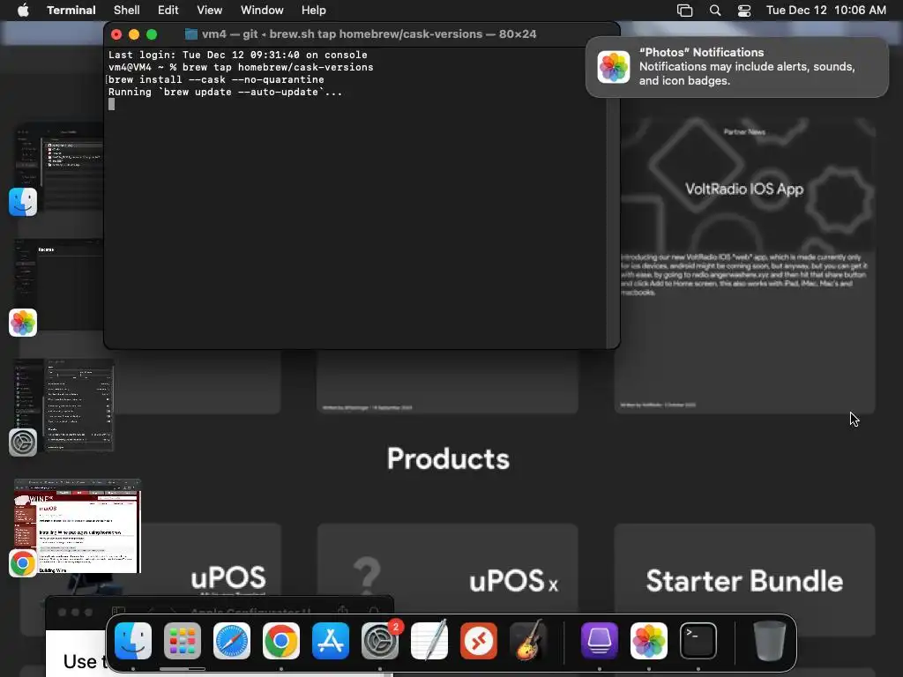Open the Starter Bundle product card
This screenshot has width=903, height=677.
coord(744,578)
